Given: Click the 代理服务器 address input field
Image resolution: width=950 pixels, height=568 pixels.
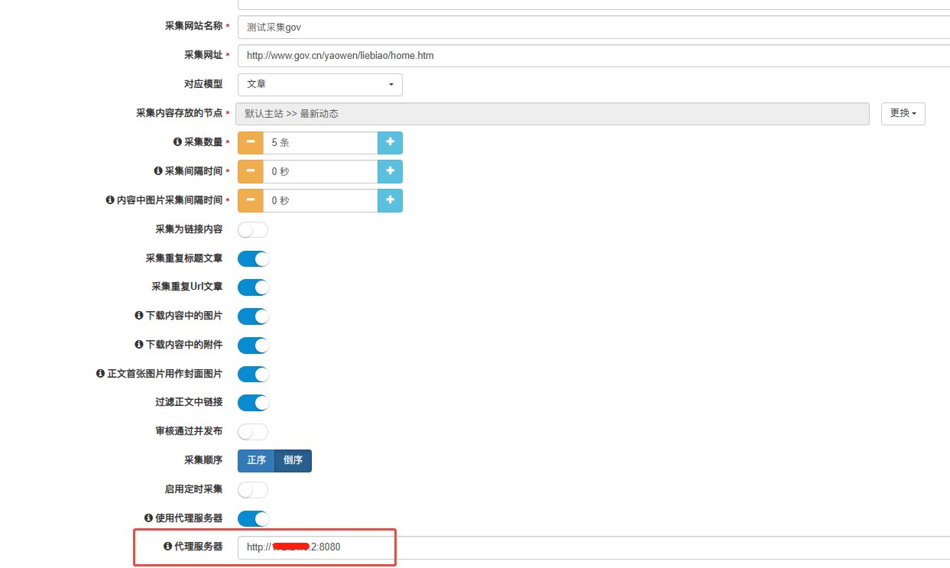Looking at the screenshot, I should (588, 547).
